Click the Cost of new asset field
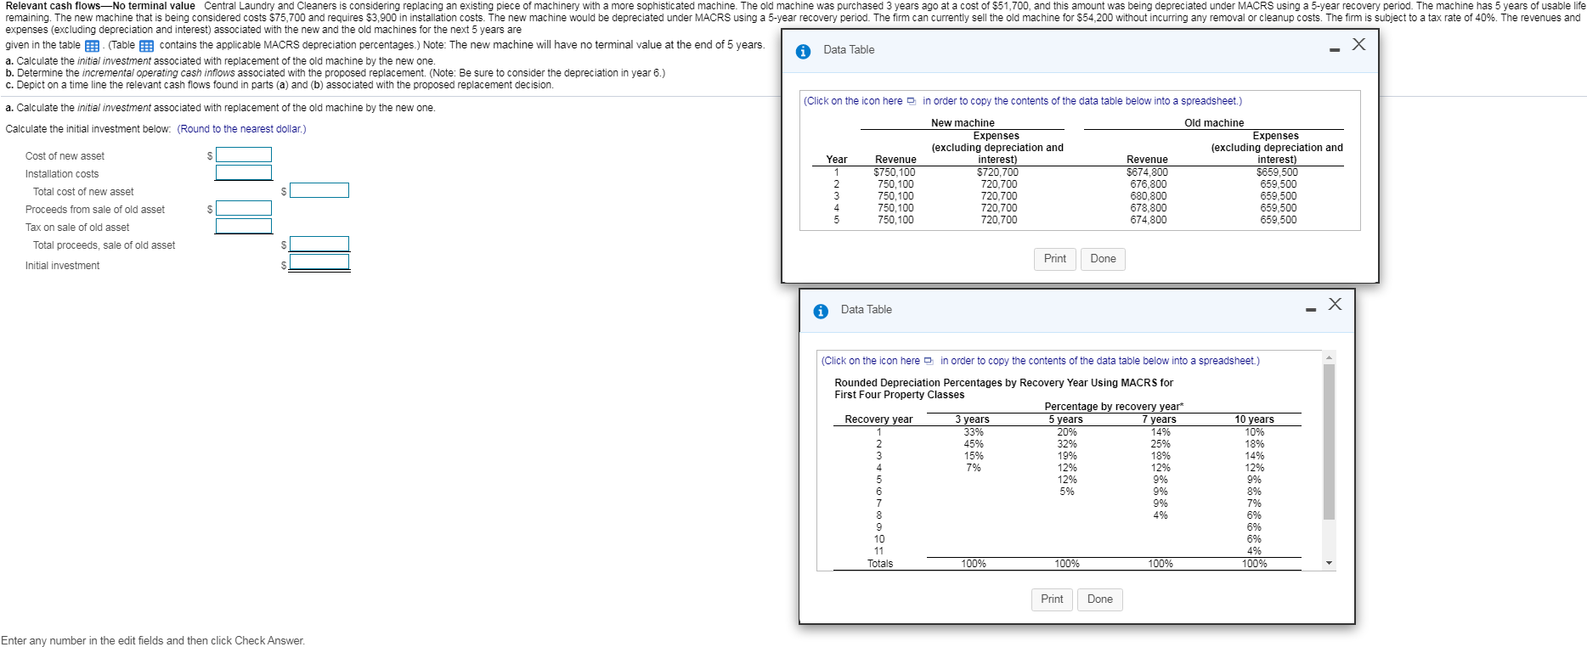This screenshot has width=1587, height=647. tap(244, 155)
